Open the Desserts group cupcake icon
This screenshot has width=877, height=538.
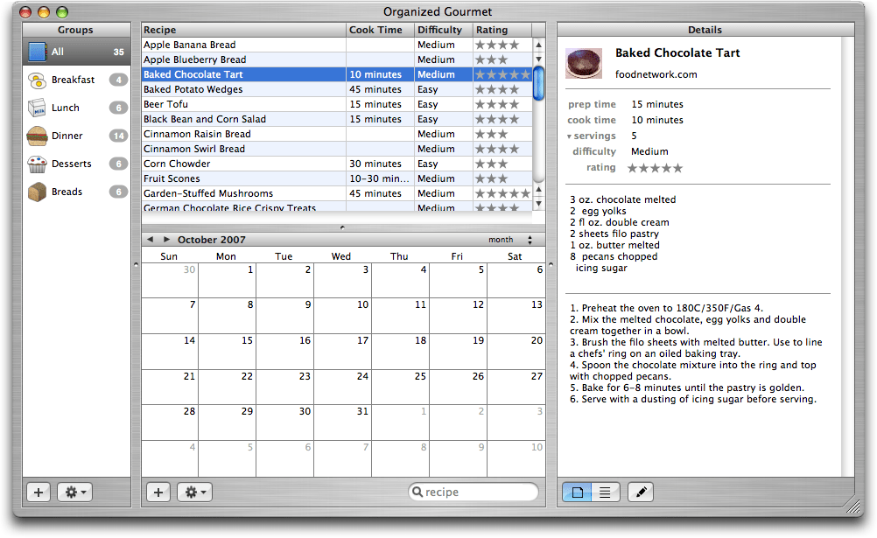pos(38,164)
